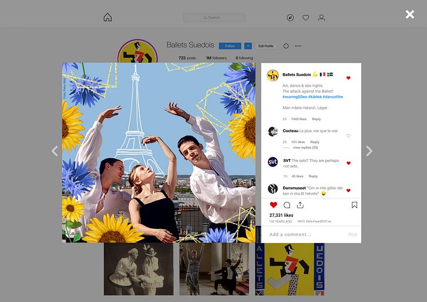Save the post with bookmark icon
The width and height of the screenshot is (427, 302).
(354, 205)
